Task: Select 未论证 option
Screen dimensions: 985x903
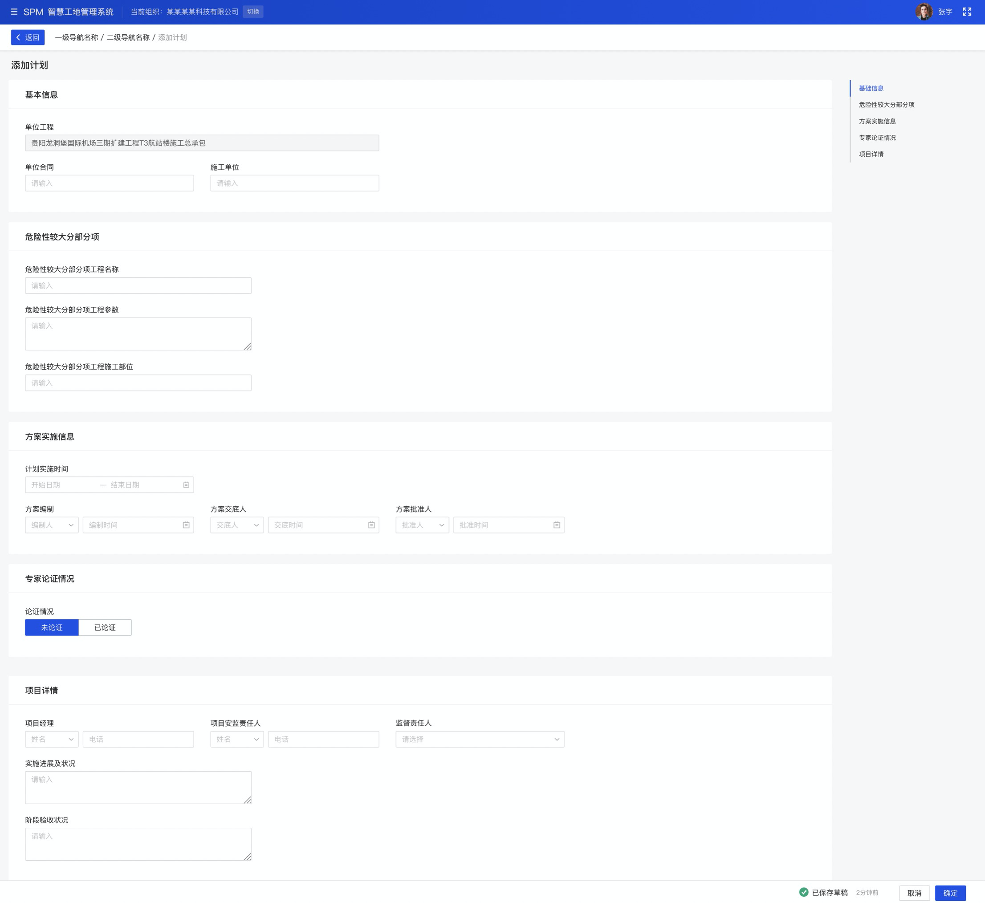Action: click(52, 627)
